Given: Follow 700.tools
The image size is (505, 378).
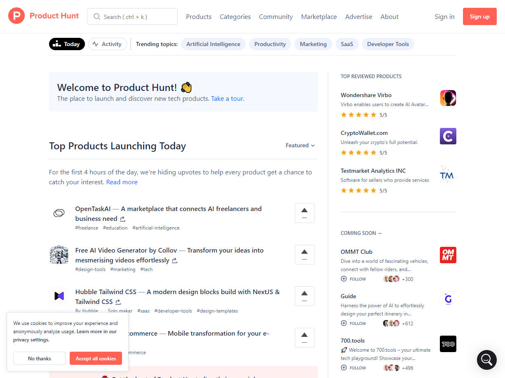Looking at the screenshot, I should [x=353, y=367].
